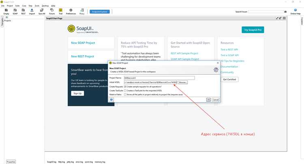Screen dimensions: 304x164
Task: Open the File menu
Action: pos(3,6)
